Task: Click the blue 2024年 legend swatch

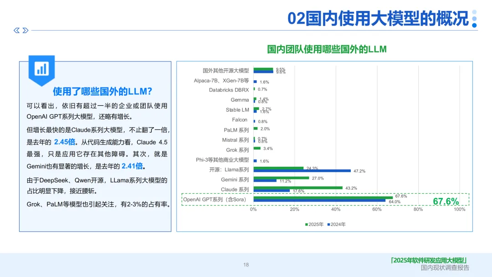Action: (x=328, y=224)
